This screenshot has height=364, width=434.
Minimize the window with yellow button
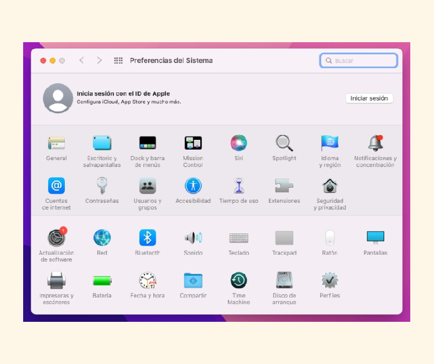[x=53, y=61]
